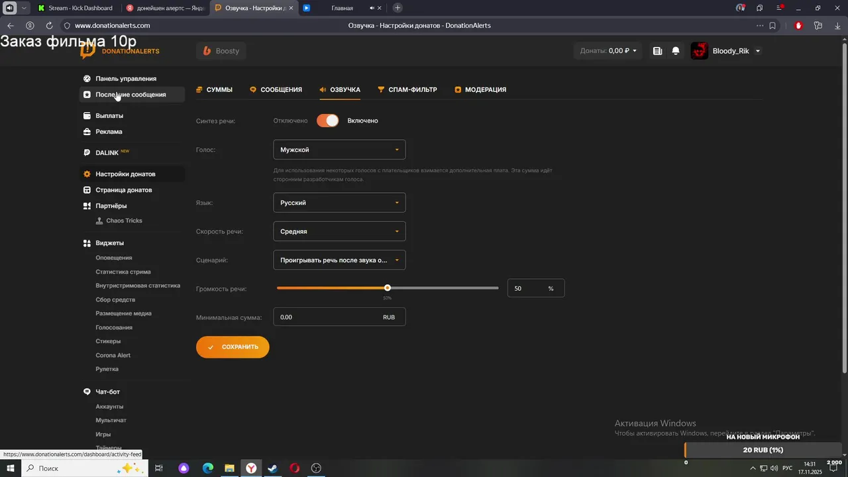Open Оповещения widget link
The width and height of the screenshot is (848, 477).
coord(114,258)
